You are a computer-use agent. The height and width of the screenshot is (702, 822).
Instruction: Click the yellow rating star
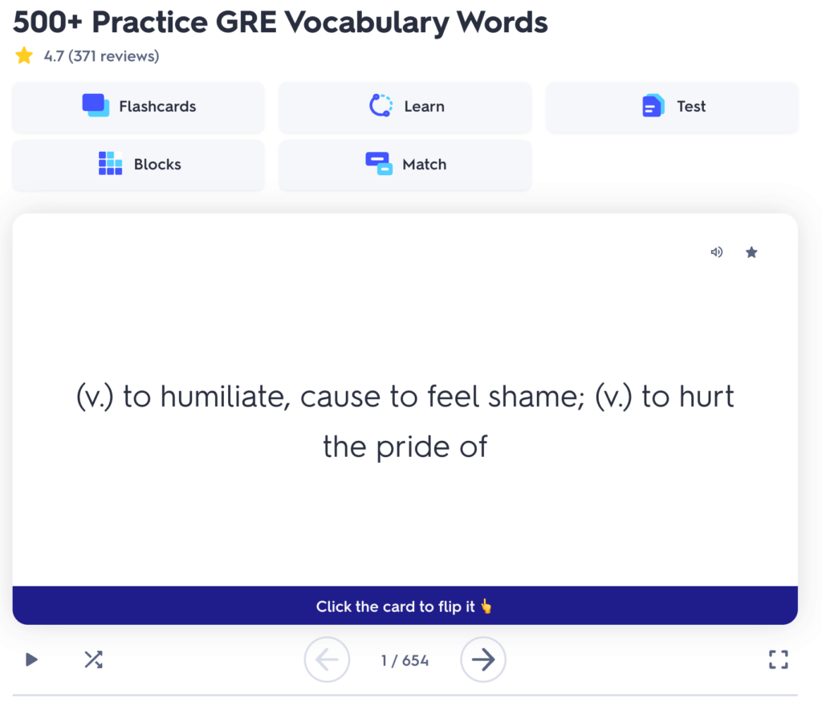pos(23,55)
